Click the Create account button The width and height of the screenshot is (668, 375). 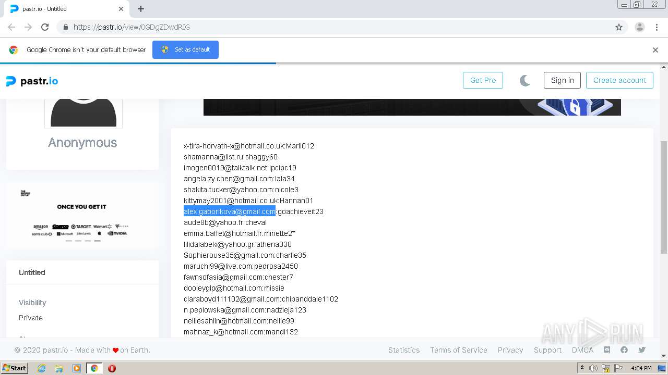click(619, 80)
